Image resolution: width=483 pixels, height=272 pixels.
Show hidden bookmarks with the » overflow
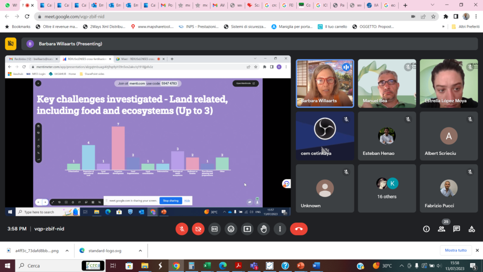coord(443,26)
